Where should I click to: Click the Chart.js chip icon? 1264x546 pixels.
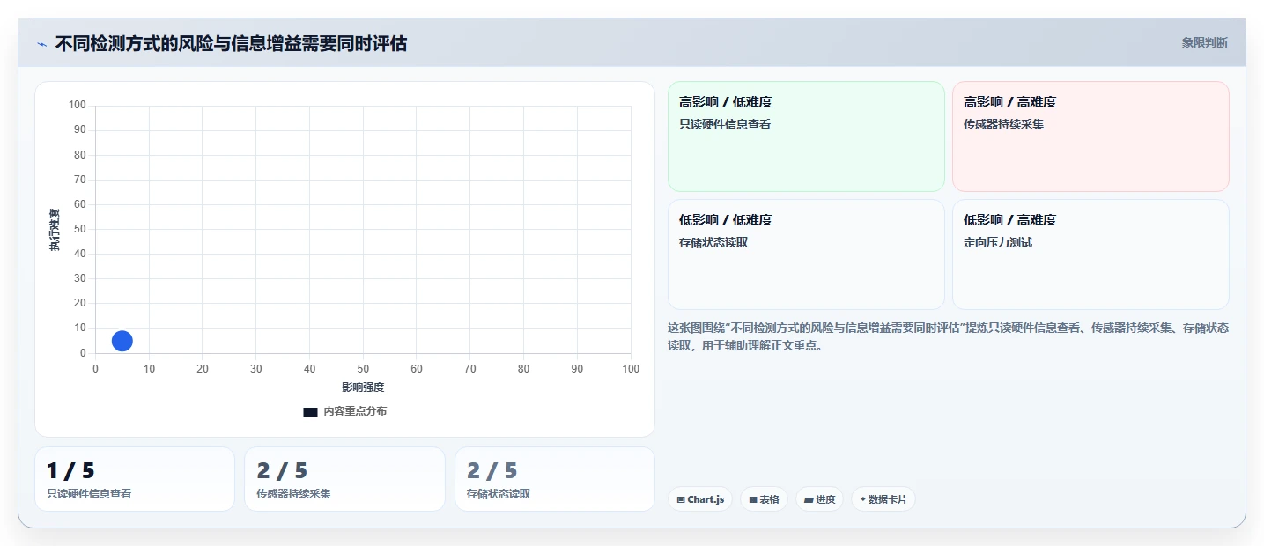coord(681,499)
